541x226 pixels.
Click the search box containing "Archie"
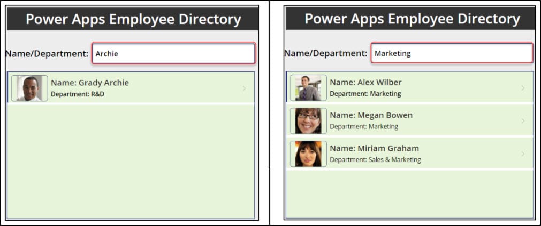(173, 53)
